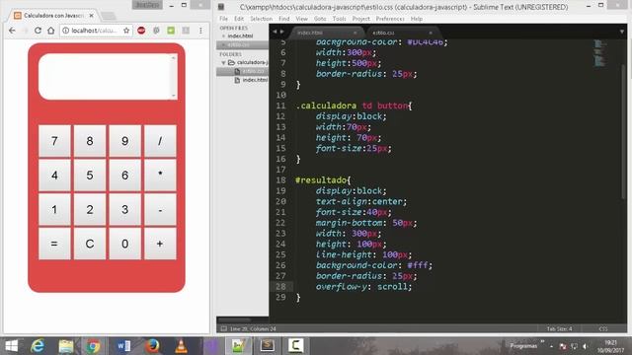Collapse the calculadora-javascript folder

pyautogui.click(x=223, y=63)
